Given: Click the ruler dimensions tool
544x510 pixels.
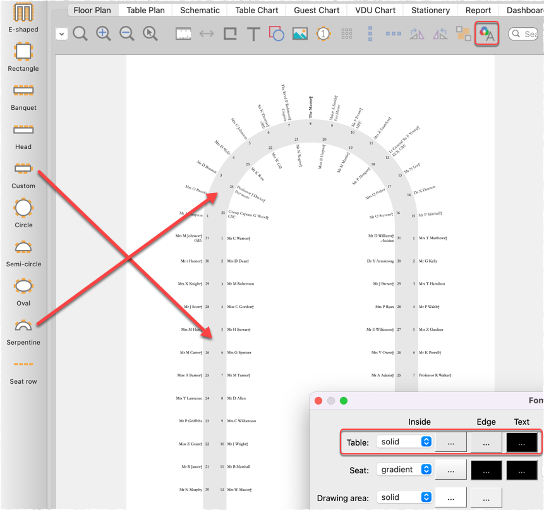Looking at the screenshot, I should click(183, 33).
